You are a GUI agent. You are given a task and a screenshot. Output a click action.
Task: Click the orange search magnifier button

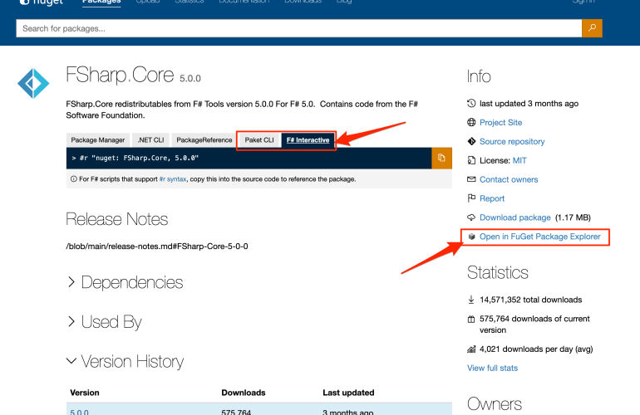point(592,28)
